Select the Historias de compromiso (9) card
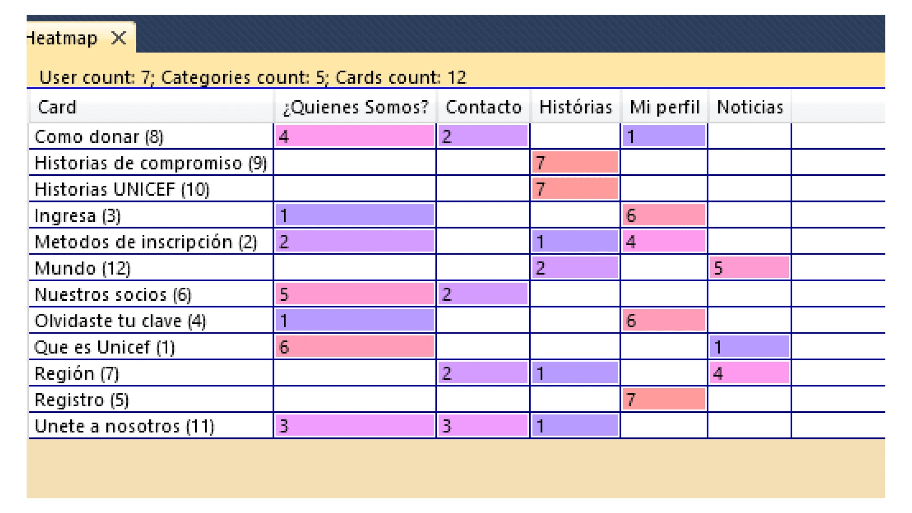The width and height of the screenshot is (912, 513). tap(151, 163)
